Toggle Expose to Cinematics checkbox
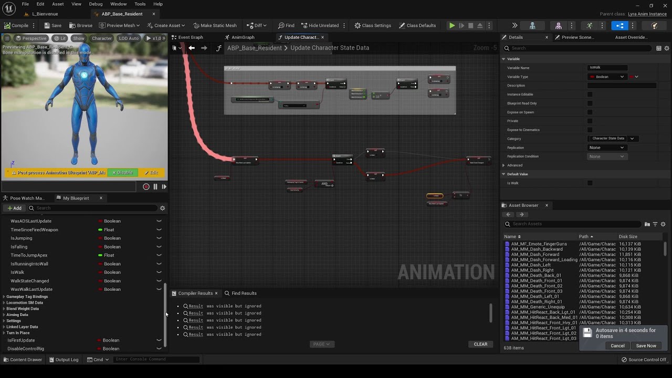672x378 pixels. [590, 130]
